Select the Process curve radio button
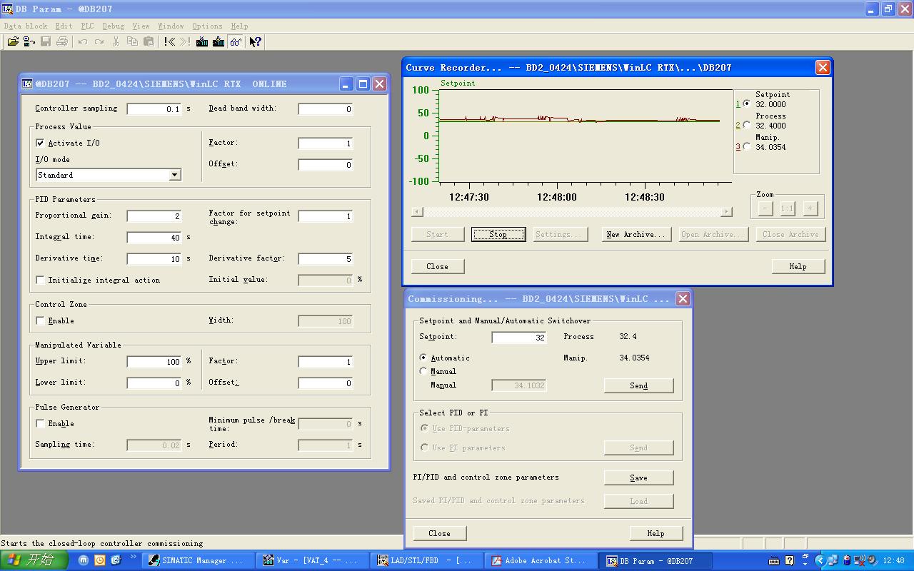 [747, 126]
